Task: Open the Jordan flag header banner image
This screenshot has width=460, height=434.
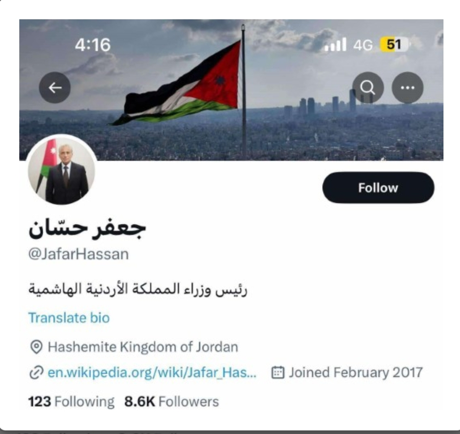Action: pos(231,90)
